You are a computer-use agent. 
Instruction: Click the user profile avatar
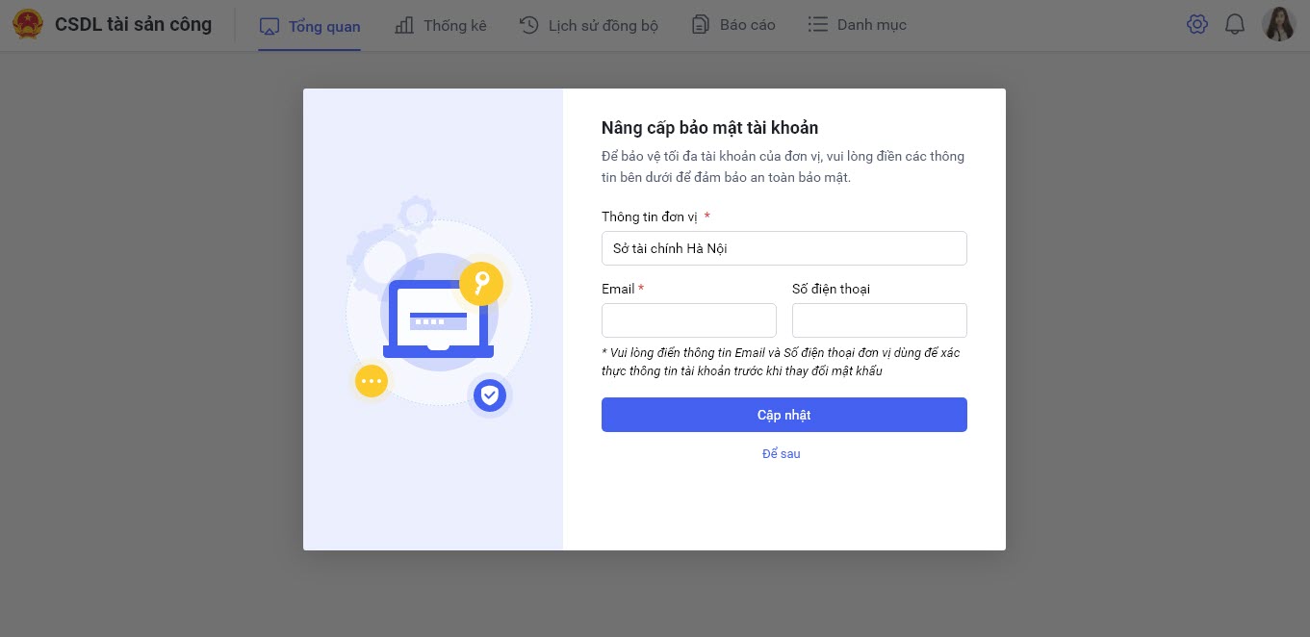tap(1278, 25)
